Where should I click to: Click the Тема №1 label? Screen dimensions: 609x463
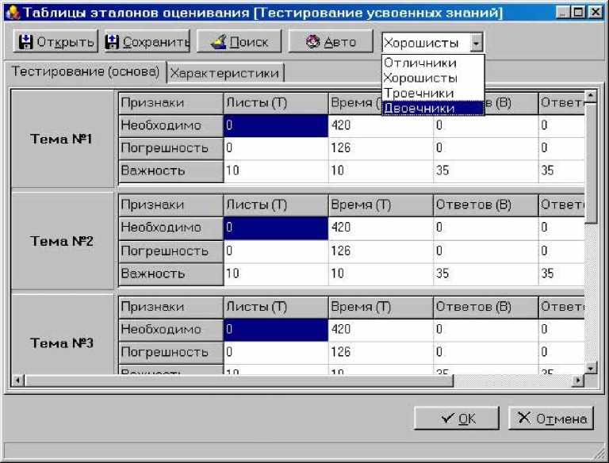click(61, 139)
